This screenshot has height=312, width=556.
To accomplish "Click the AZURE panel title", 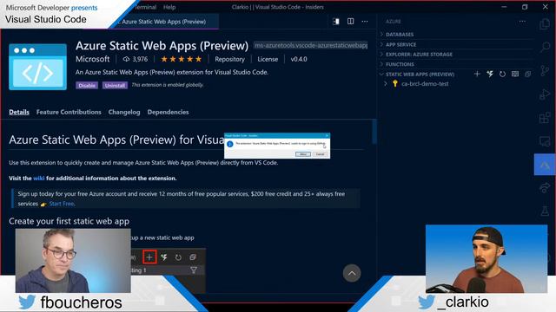I will pos(394,22).
